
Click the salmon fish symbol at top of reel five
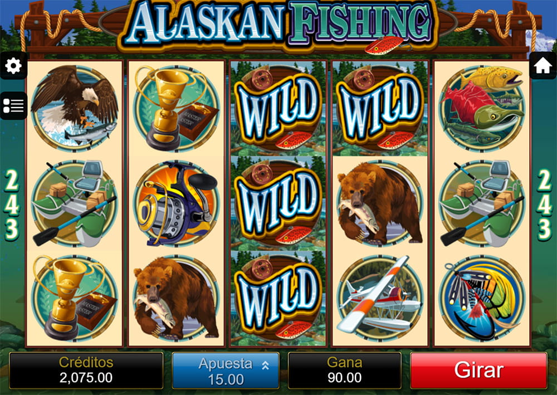point(482,106)
